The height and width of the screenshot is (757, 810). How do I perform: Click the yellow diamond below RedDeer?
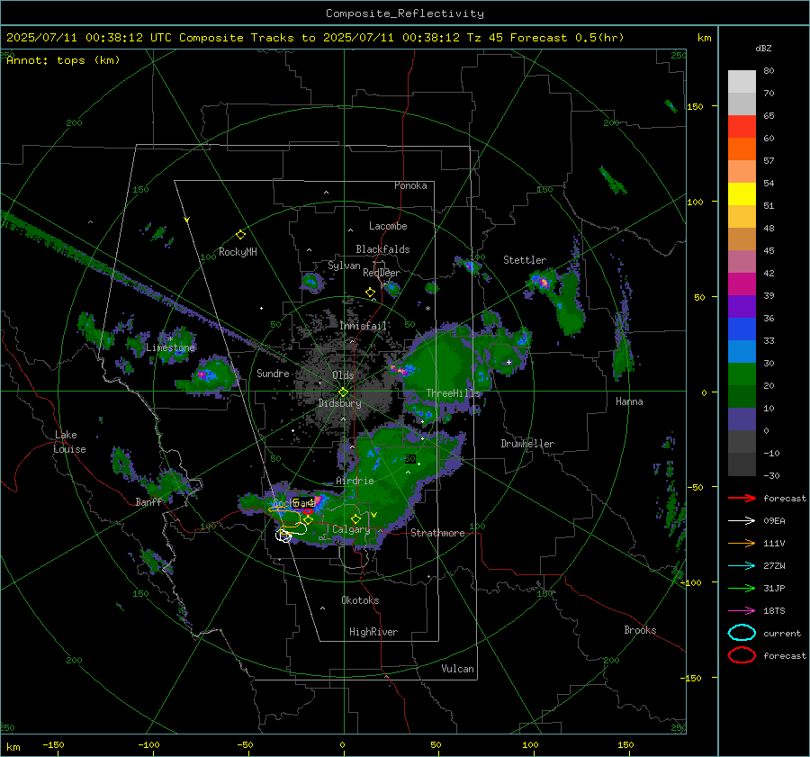point(370,293)
